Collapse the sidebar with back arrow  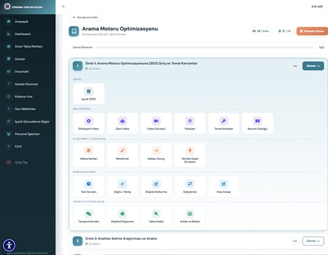64,7
